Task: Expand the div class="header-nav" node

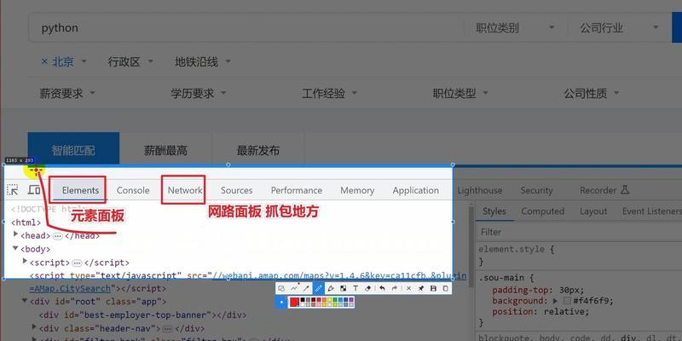Action: pos(34,327)
